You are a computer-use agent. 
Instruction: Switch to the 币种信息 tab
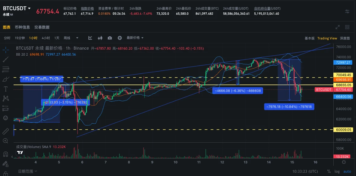coord(22,27)
